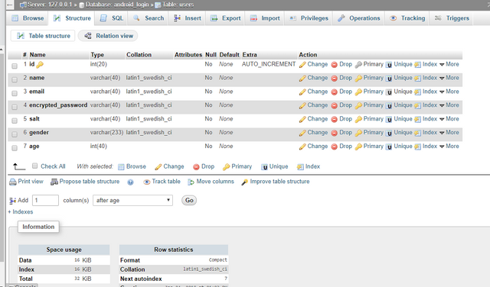Open the 'after age' position dropdown

[x=132, y=201]
